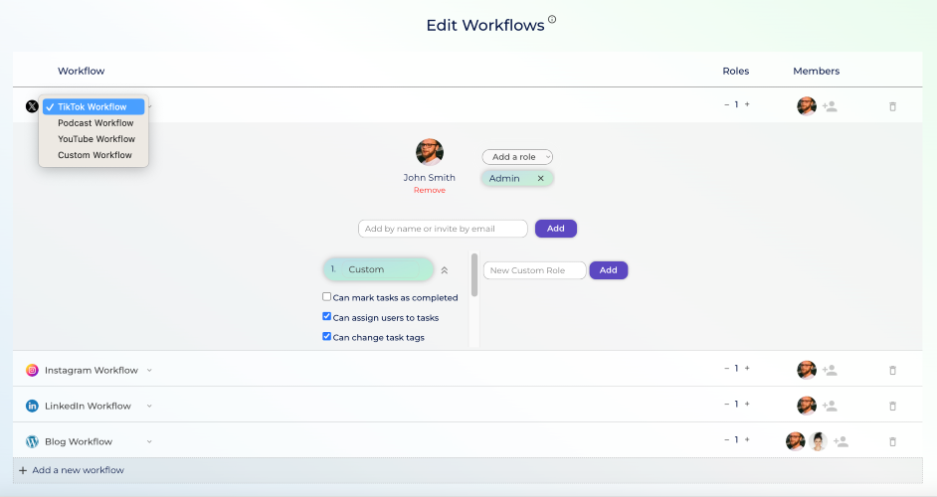Click the Members column header

(x=817, y=72)
